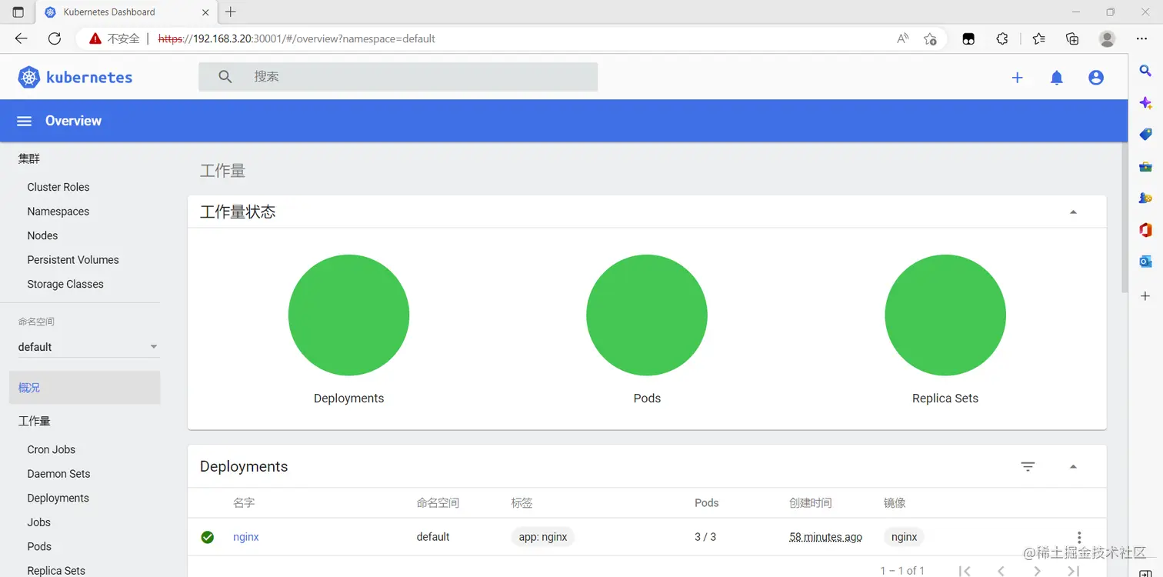Viewport: 1163px width, 577px height.
Task: Open Edge sidebar Office icon
Action: coord(1145,230)
